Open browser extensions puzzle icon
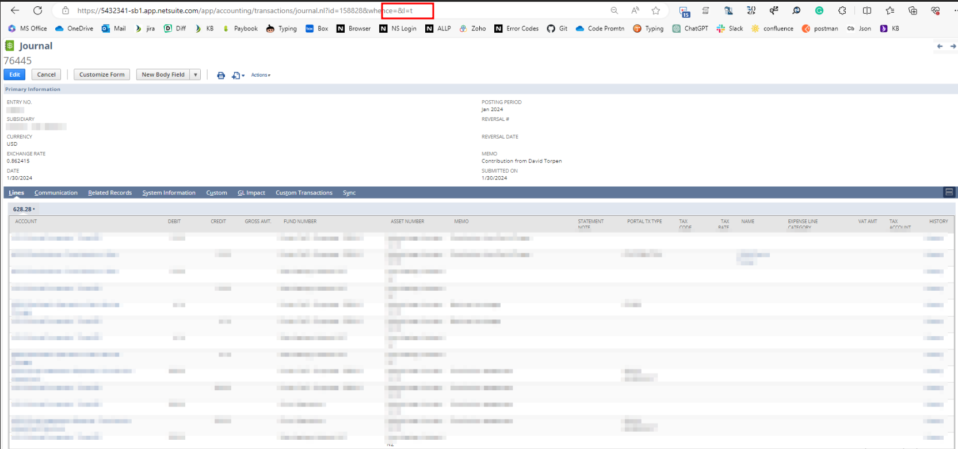Image resolution: width=958 pixels, height=449 pixels. tap(842, 10)
